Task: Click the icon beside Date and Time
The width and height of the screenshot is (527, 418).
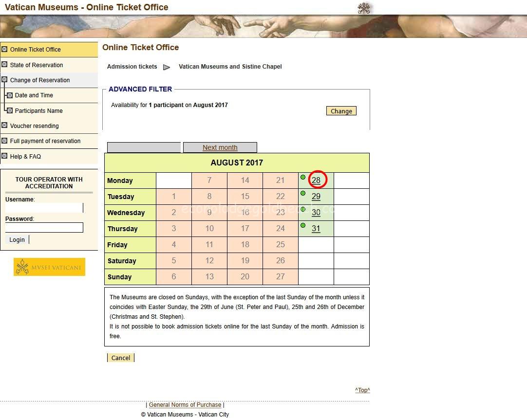Action: (x=10, y=95)
